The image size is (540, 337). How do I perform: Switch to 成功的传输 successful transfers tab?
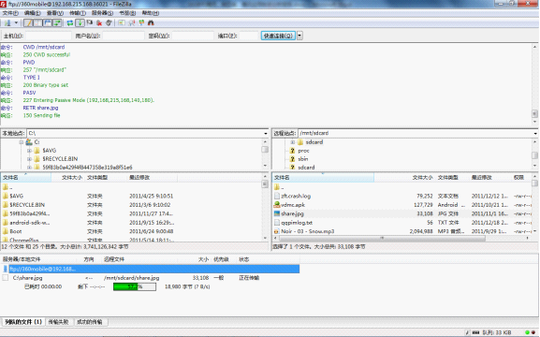[90, 322]
